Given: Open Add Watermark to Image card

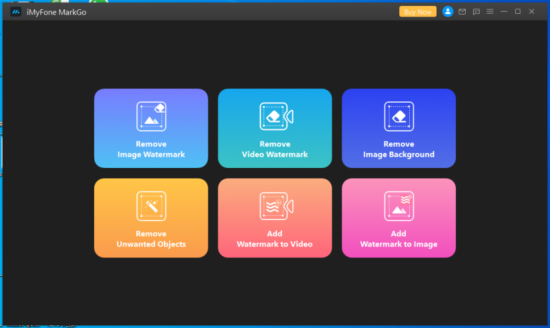Looking at the screenshot, I should click(399, 218).
